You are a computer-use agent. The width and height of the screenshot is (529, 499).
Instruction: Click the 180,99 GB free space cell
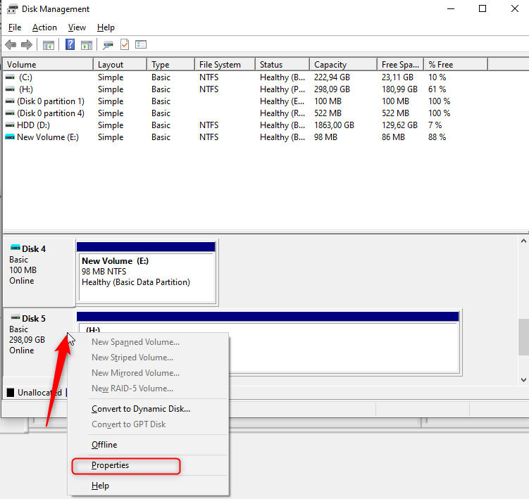pyautogui.click(x=399, y=89)
